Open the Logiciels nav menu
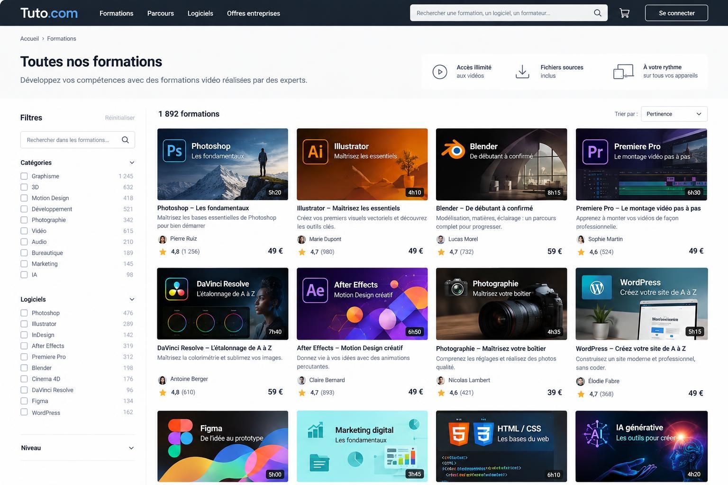728x485 pixels. coord(200,13)
